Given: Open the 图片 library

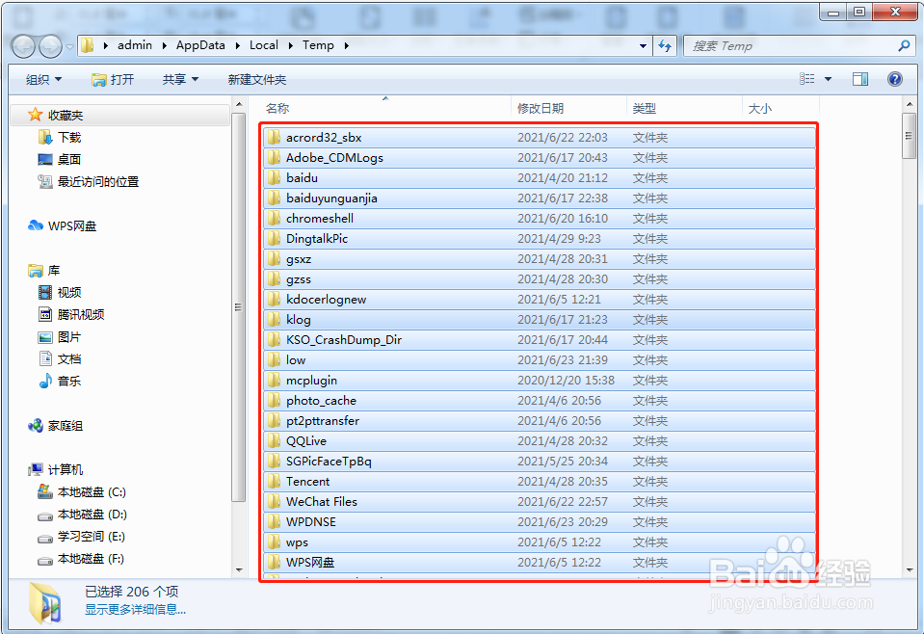Looking at the screenshot, I should (x=60, y=337).
